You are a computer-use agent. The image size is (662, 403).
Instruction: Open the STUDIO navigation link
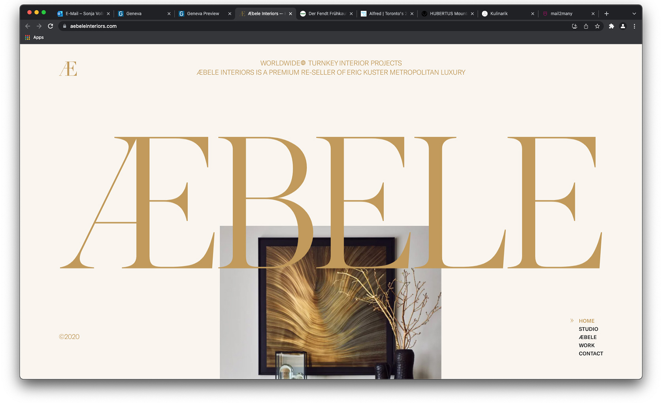(588, 329)
